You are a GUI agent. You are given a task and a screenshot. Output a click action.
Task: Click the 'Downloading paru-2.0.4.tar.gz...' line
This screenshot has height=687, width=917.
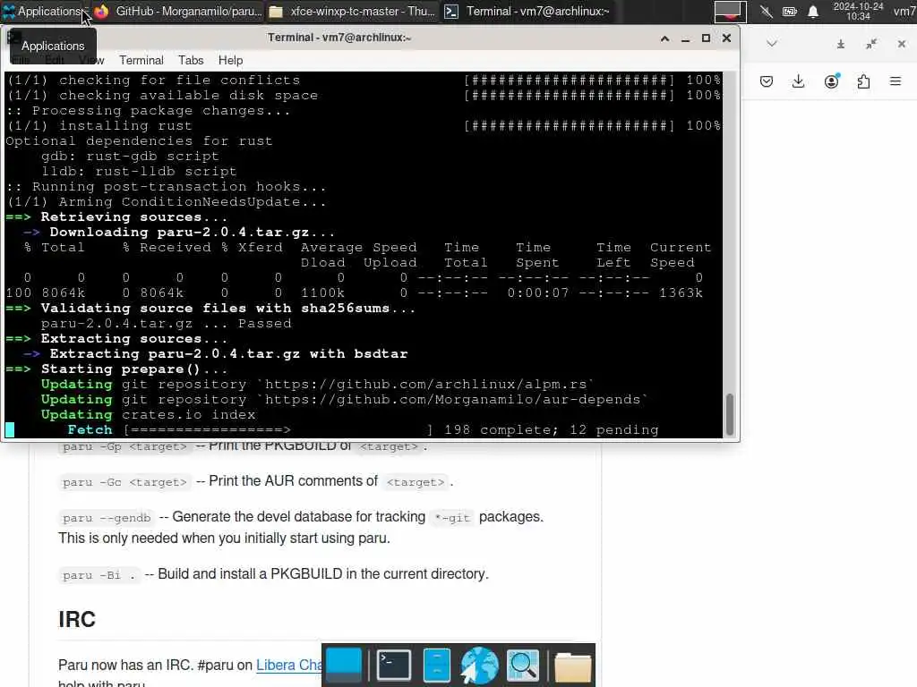click(x=193, y=232)
